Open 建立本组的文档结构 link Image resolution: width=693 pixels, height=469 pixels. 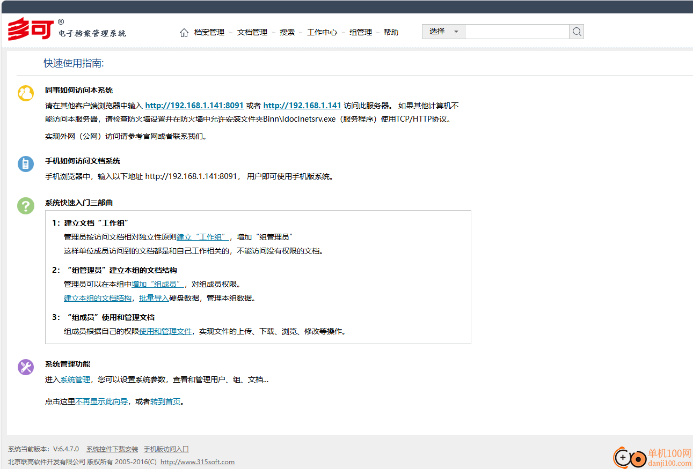pyautogui.click(x=98, y=298)
